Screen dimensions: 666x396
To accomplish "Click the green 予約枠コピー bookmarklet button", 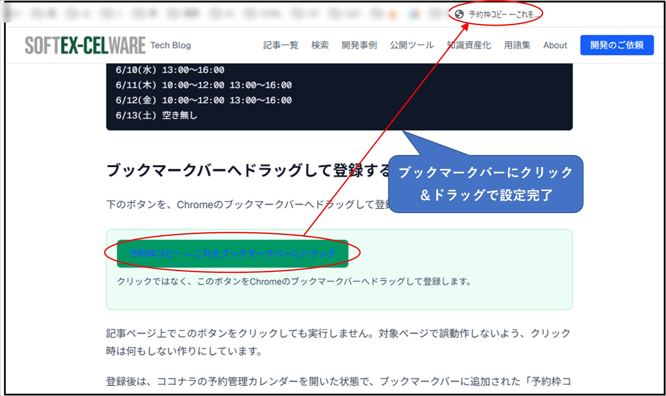I will coord(232,254).
